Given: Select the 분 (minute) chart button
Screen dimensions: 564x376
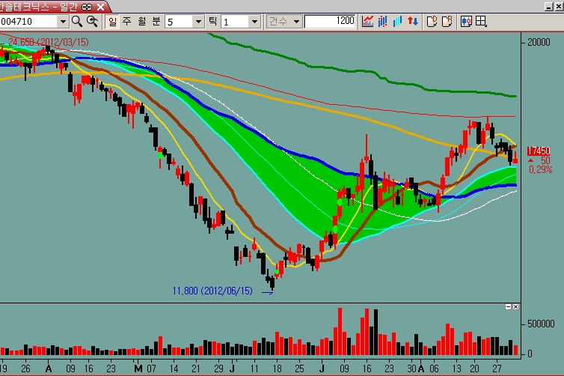Looking at the screenshot, I should pyautogui.click(x=155, y=21).
